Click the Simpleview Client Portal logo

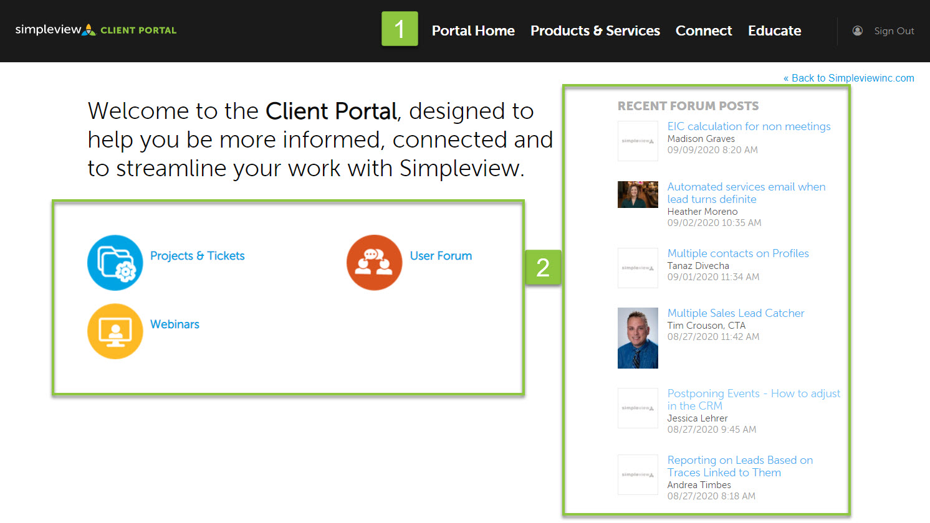[96, 30]
